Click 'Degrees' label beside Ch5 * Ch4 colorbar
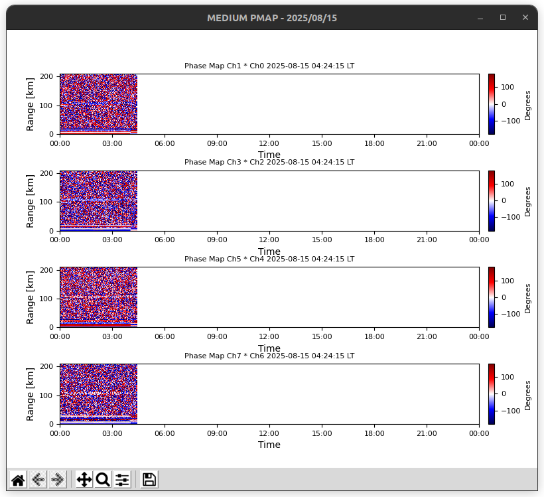544x497 pixels. pyautogui.click(x=527, y=299)
